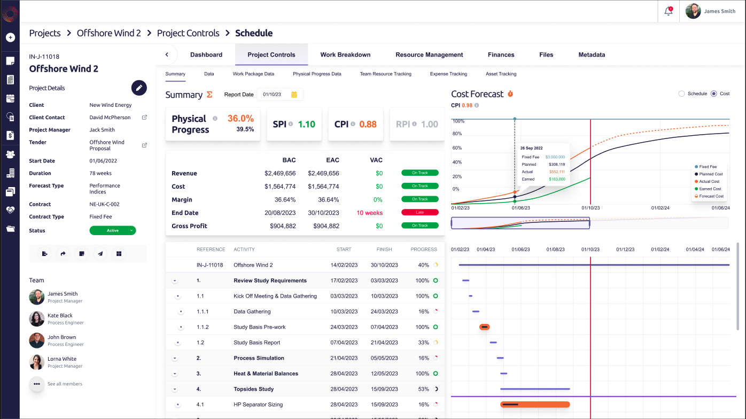746x419 pixels.
Task: Click the grid tiles icon in project toolbar
Action: click(119, 254)
